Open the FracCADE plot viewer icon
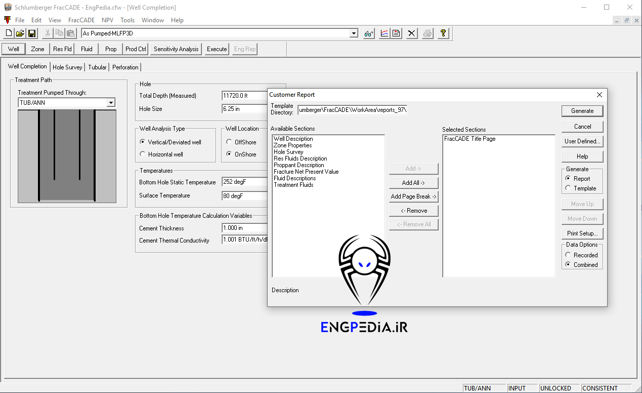 (384, 33)
